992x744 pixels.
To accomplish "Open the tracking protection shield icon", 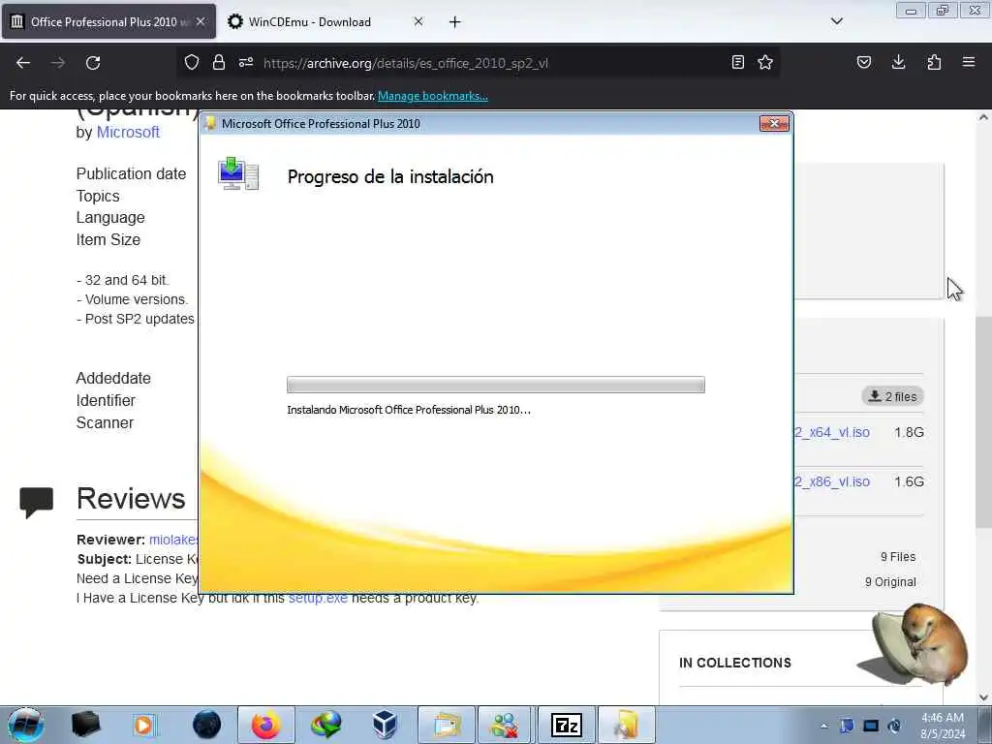I will [x=192, y=62].
